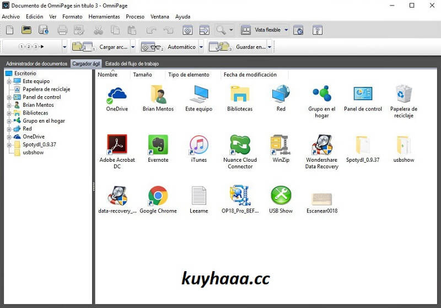Image resolution: width=441 pixels, height=308 pixels.
Task: Open the Automático dropdown arrow
Action: click(x=201, y=47)
